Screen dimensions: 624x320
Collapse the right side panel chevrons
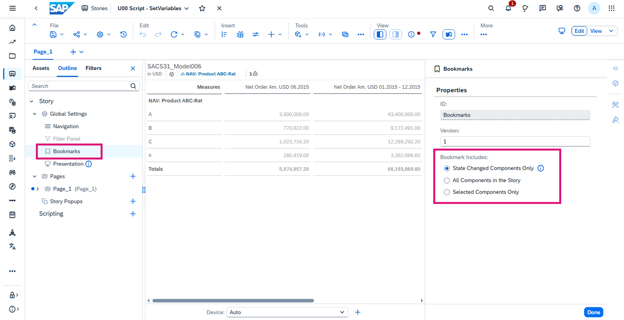pos(615,69)
